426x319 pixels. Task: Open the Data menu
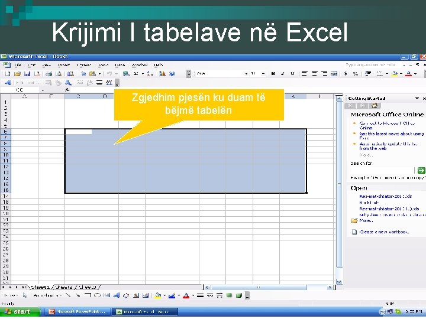tap(120, 65)
